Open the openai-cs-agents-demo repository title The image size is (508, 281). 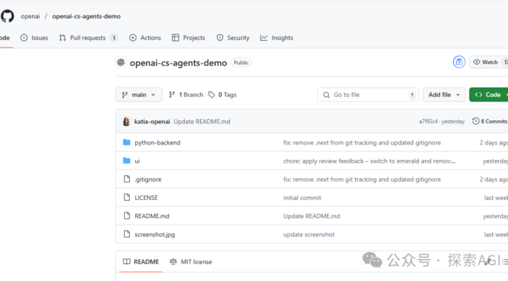click(178, 63)
